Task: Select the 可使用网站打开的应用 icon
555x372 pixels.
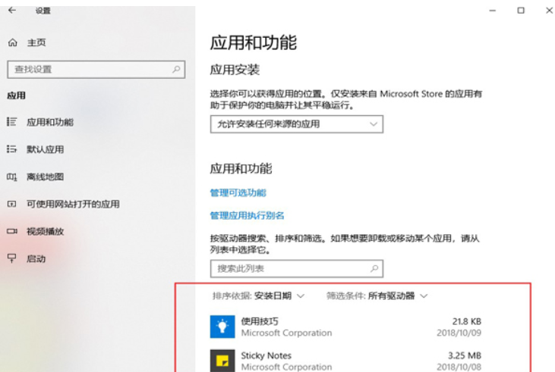Action: pos(11,204)
